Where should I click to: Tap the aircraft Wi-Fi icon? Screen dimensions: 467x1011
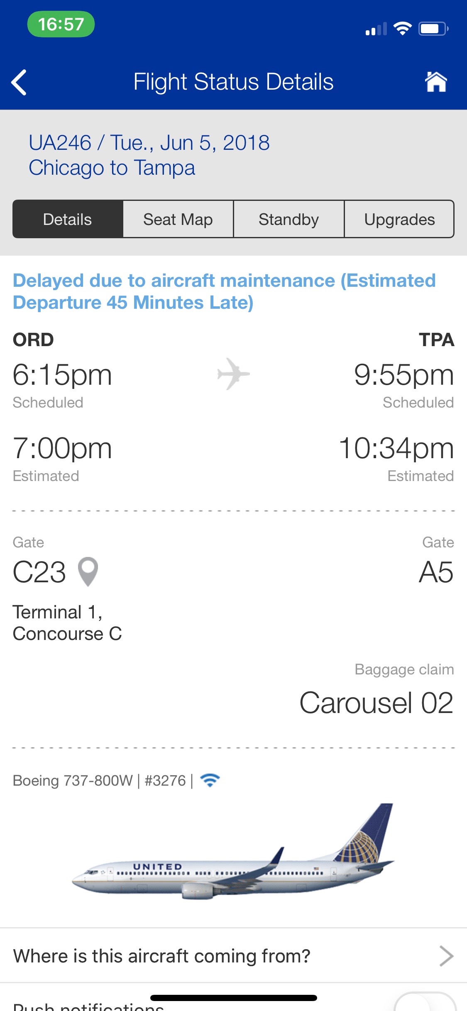(210, 780)
